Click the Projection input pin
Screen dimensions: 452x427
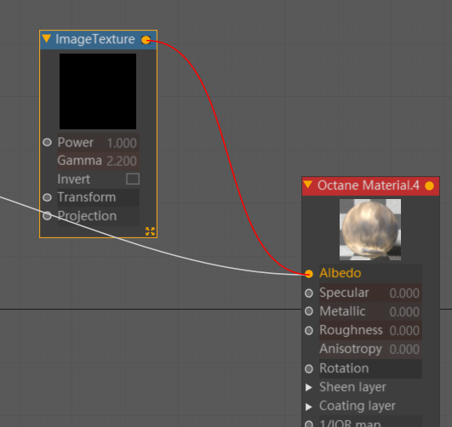pos(47,215)
